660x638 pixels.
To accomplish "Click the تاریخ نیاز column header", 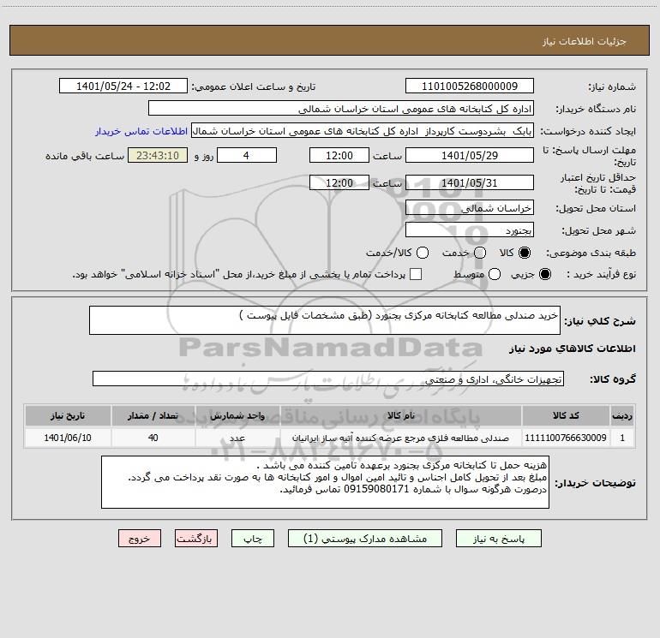I will 68,415.
